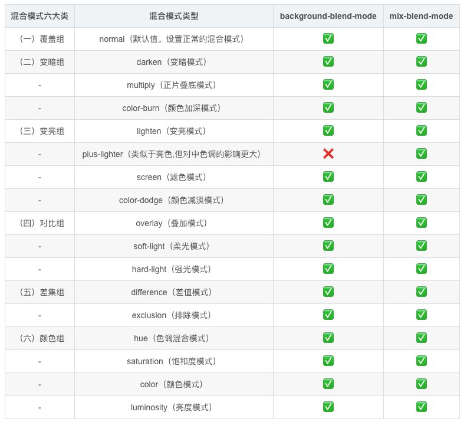Click the （六）颜色组 category cell
The image size is (467, 425).
tap(40, 338)
